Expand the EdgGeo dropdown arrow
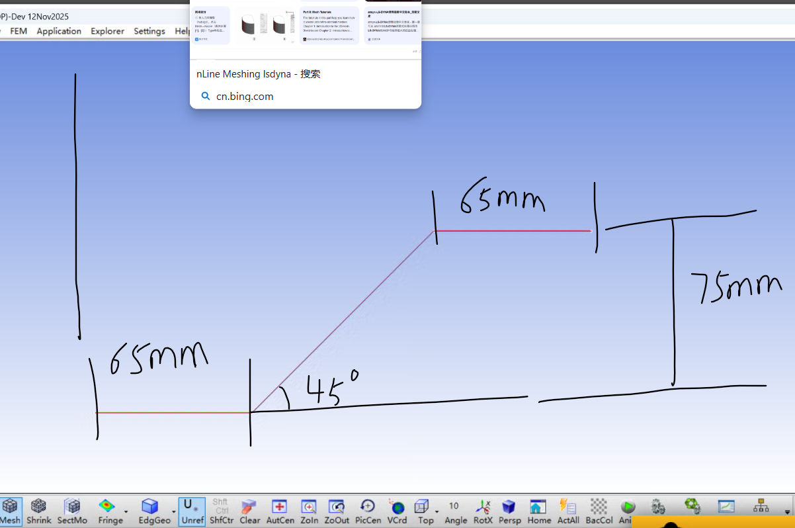This screenshot has height=528, width=795. [x=173, y=511]
